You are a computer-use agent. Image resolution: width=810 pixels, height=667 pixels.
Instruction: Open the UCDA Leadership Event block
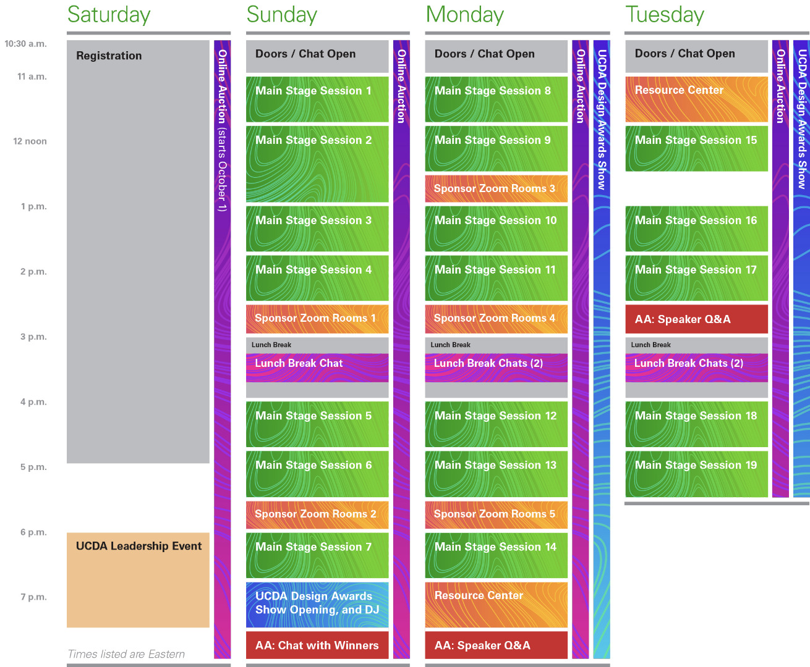(138, 579)
